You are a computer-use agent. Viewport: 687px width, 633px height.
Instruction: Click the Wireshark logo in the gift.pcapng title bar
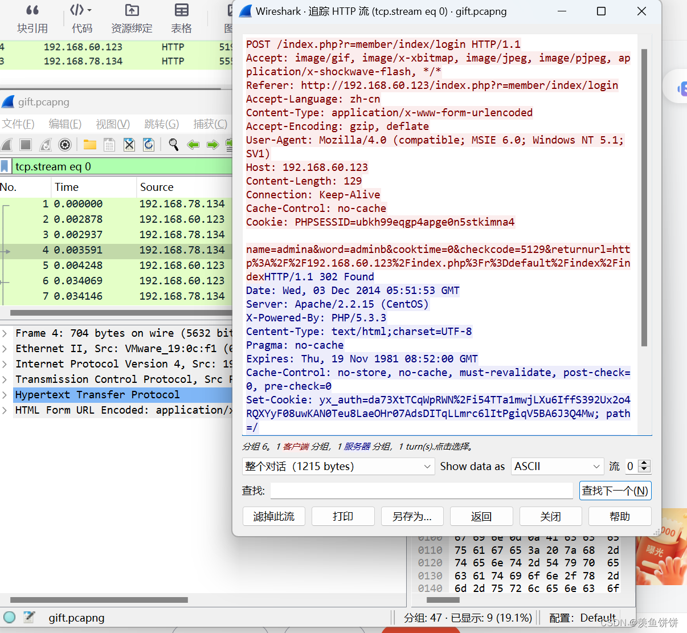point(8,102)
